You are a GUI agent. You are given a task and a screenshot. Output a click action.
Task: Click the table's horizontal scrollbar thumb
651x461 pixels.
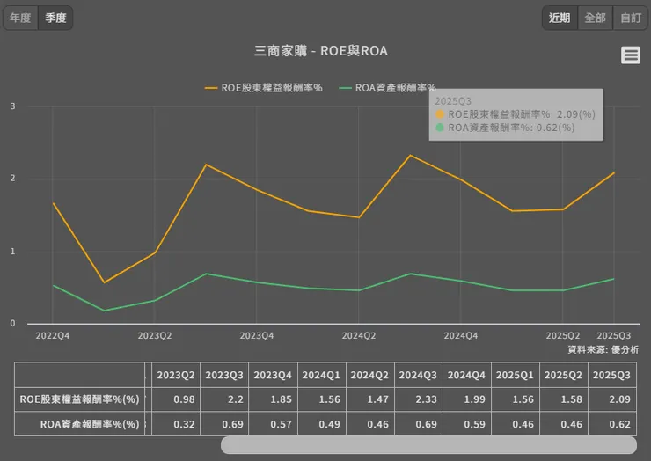[x=428, y=445]
